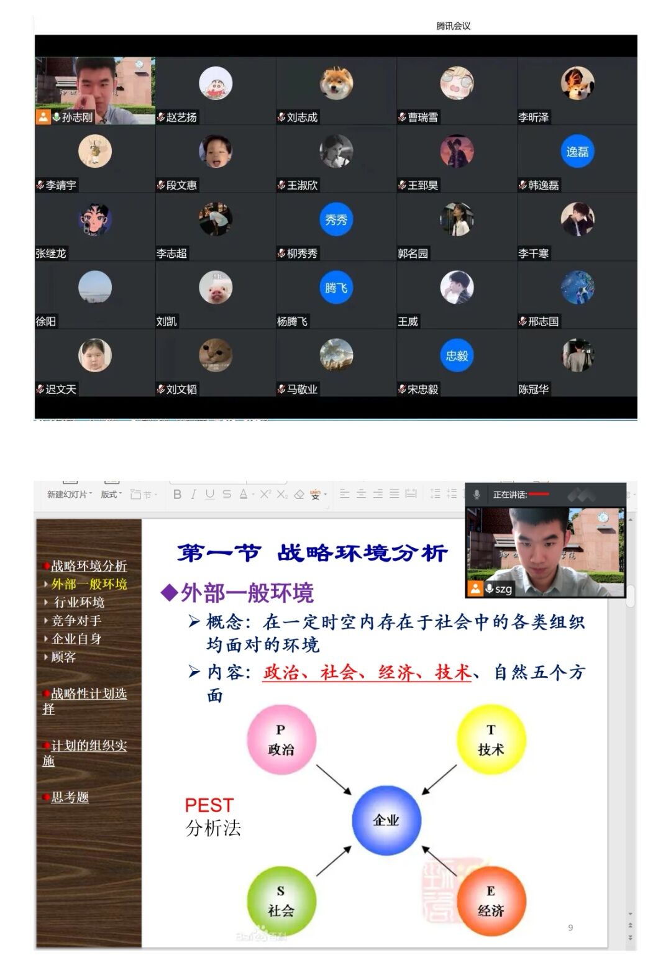The image size is (671, 973).
Task: Open 战略性计划选择 section link
Action: coord(84,701)
